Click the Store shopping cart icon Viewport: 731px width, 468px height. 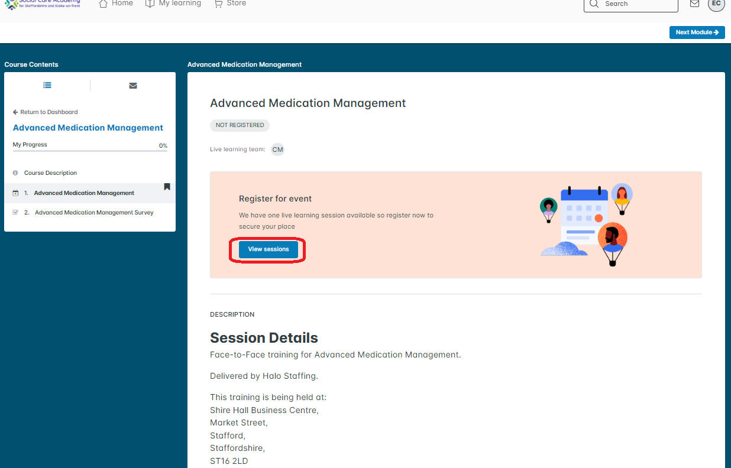coord(219,4)
